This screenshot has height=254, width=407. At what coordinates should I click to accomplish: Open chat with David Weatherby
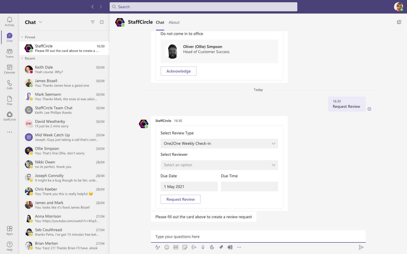point(64,124)
